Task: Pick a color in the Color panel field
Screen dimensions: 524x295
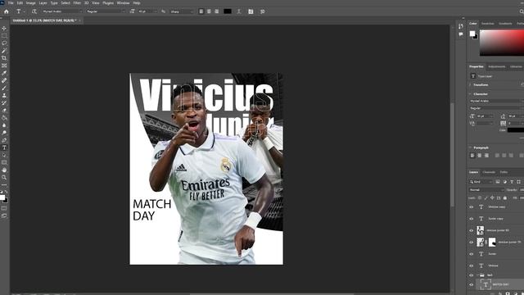Action: click(502, 43)
